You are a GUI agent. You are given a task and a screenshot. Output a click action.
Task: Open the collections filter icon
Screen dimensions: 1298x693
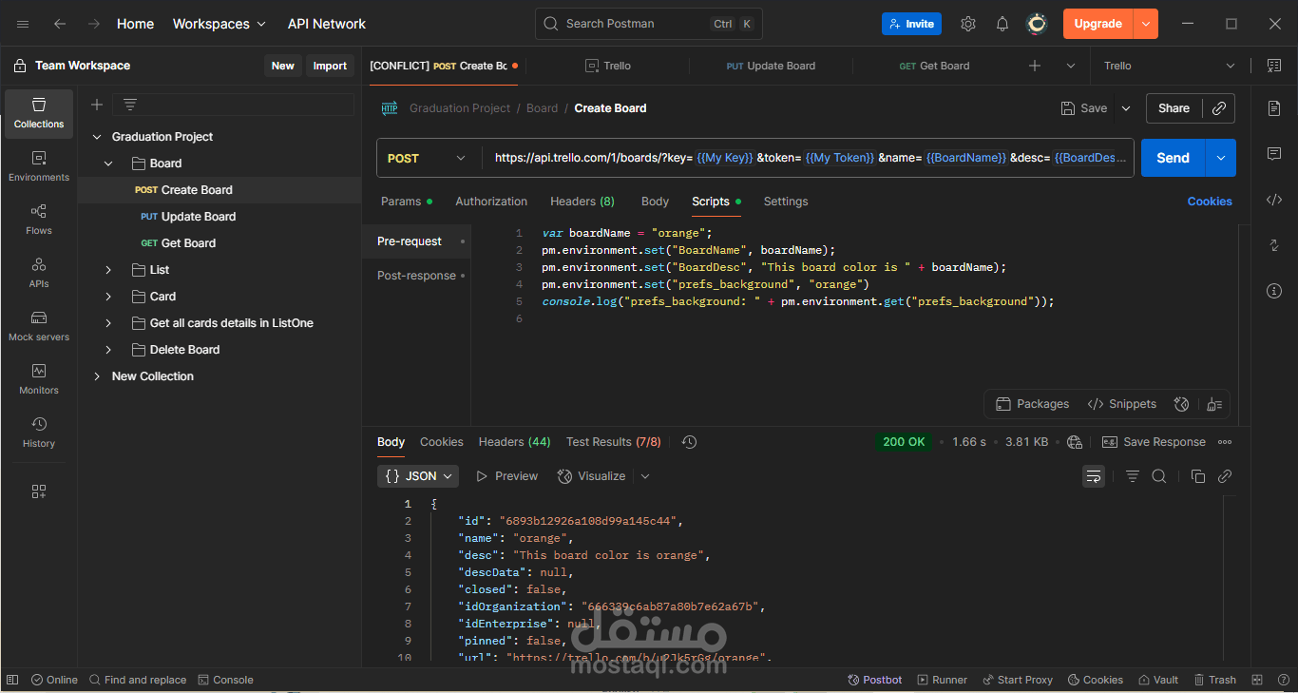(130, 105)
